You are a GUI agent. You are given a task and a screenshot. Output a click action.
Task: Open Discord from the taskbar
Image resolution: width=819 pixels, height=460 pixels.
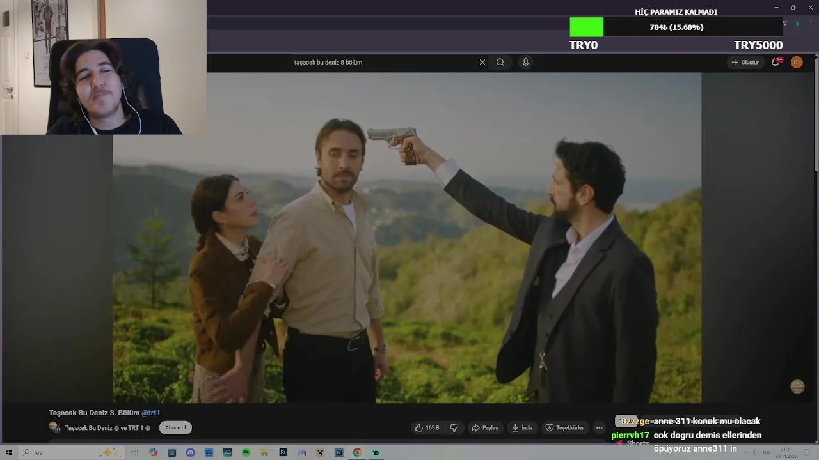(x=190, y=452)
